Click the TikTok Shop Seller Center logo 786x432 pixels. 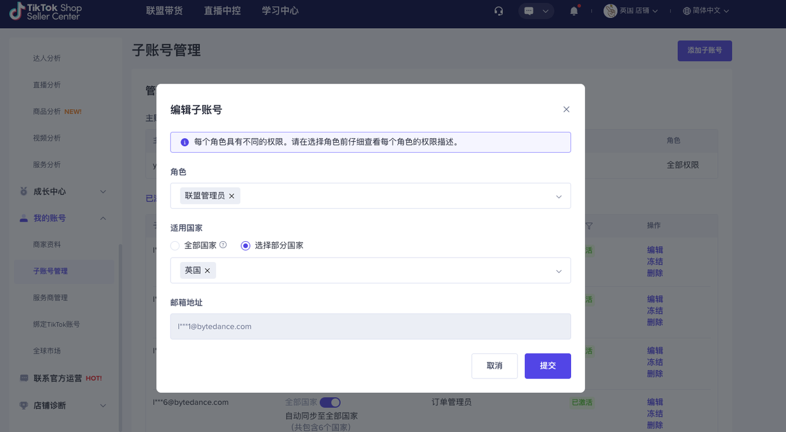click(x=45, y=11)
